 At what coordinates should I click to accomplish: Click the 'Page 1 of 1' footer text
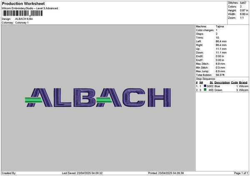pos(241,173)
